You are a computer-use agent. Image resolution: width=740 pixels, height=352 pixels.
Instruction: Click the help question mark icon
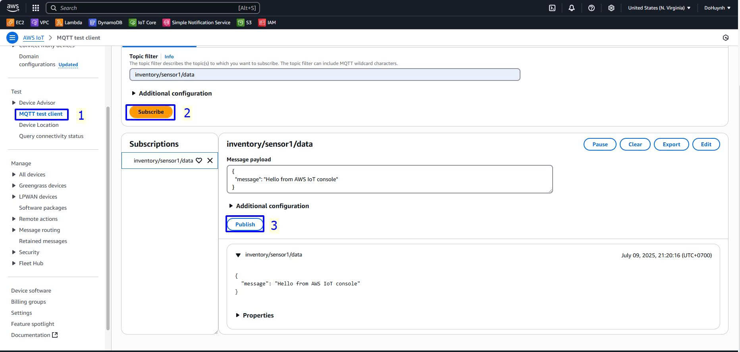pos(592,8)
